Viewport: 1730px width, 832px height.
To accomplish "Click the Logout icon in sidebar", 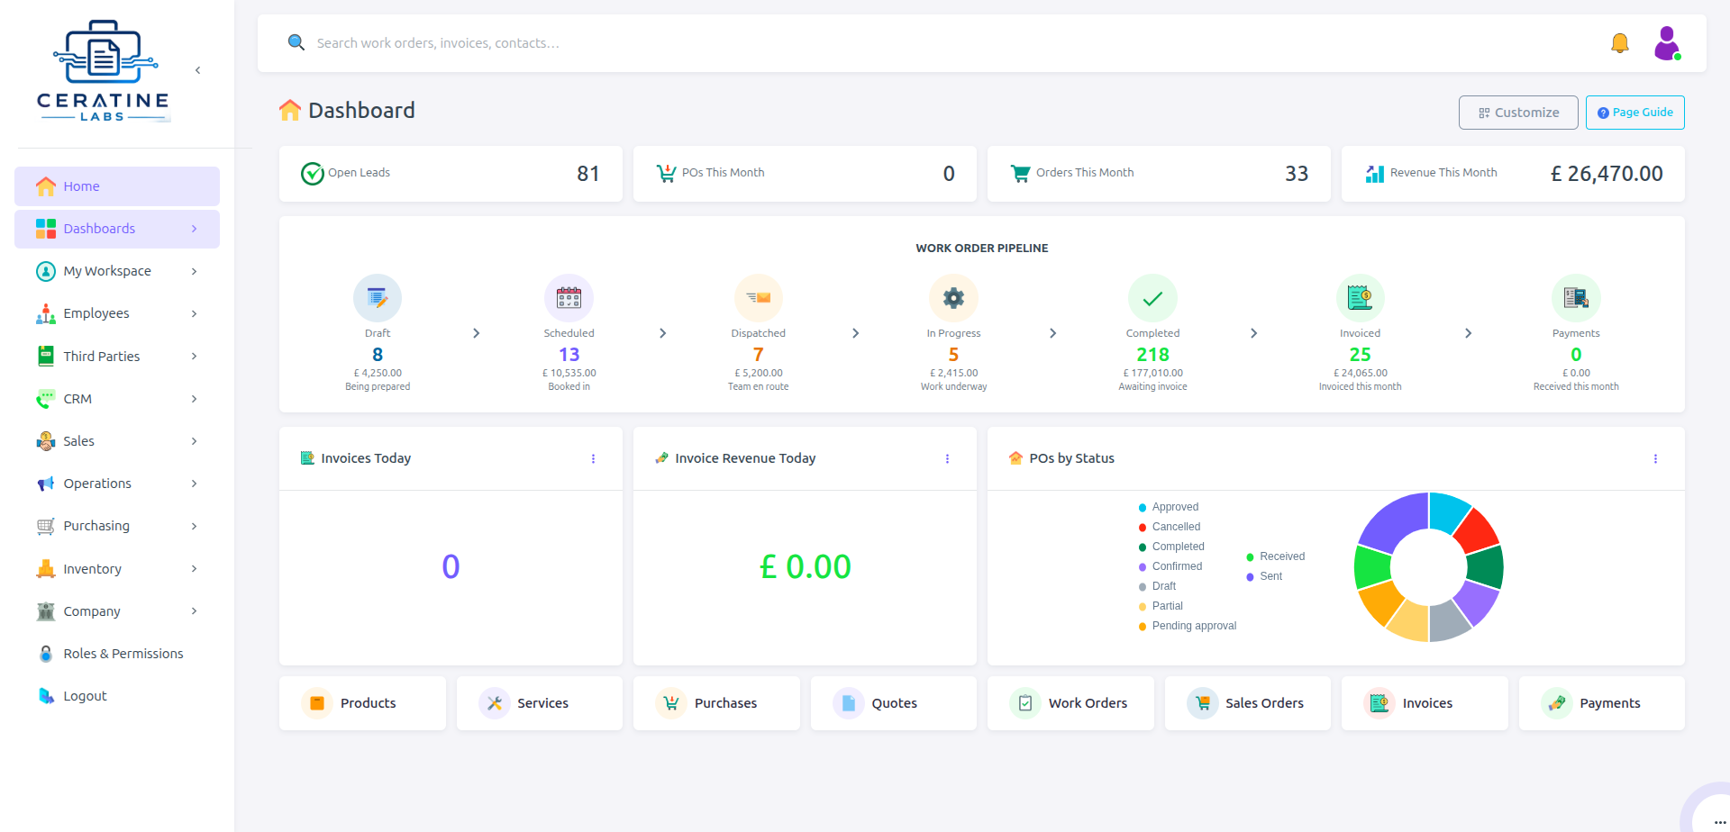I will (x=46, y=696).
